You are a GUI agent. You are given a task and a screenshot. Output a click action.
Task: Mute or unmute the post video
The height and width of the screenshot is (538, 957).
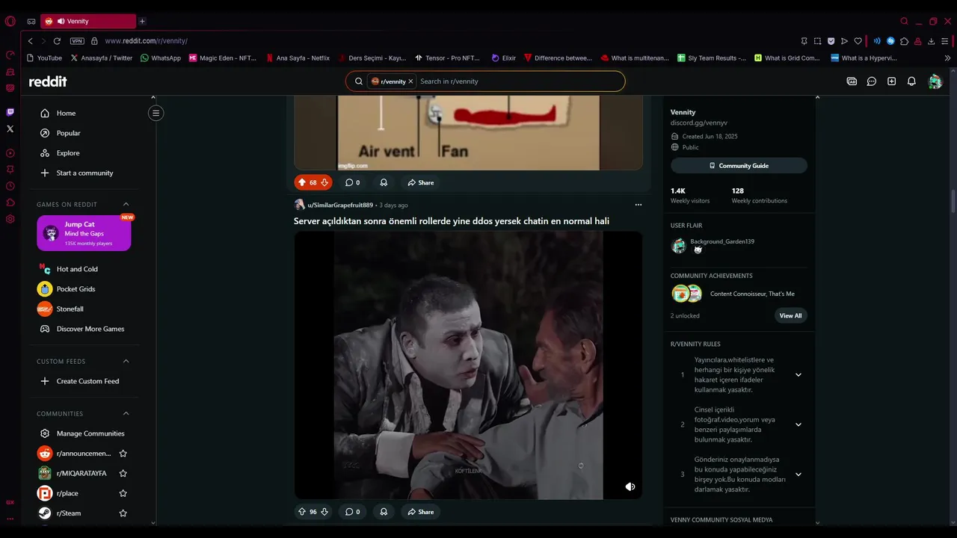coord(630,486)
